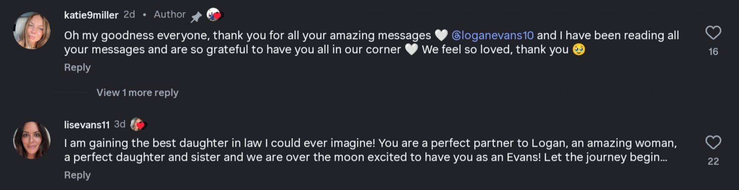Screen dimensions: 739x190
Task: Expand "View 1 more reply"
Action: click(x=137, y=93)
